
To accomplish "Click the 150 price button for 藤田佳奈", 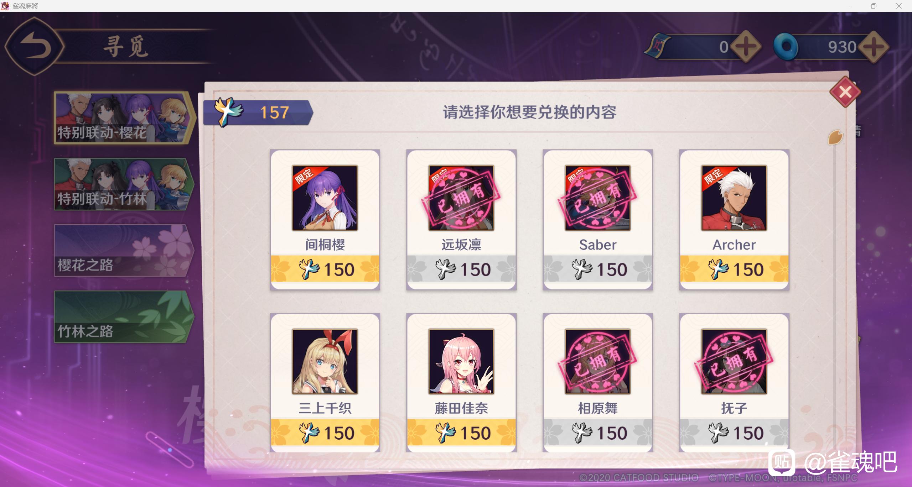I will pos(461,433).
